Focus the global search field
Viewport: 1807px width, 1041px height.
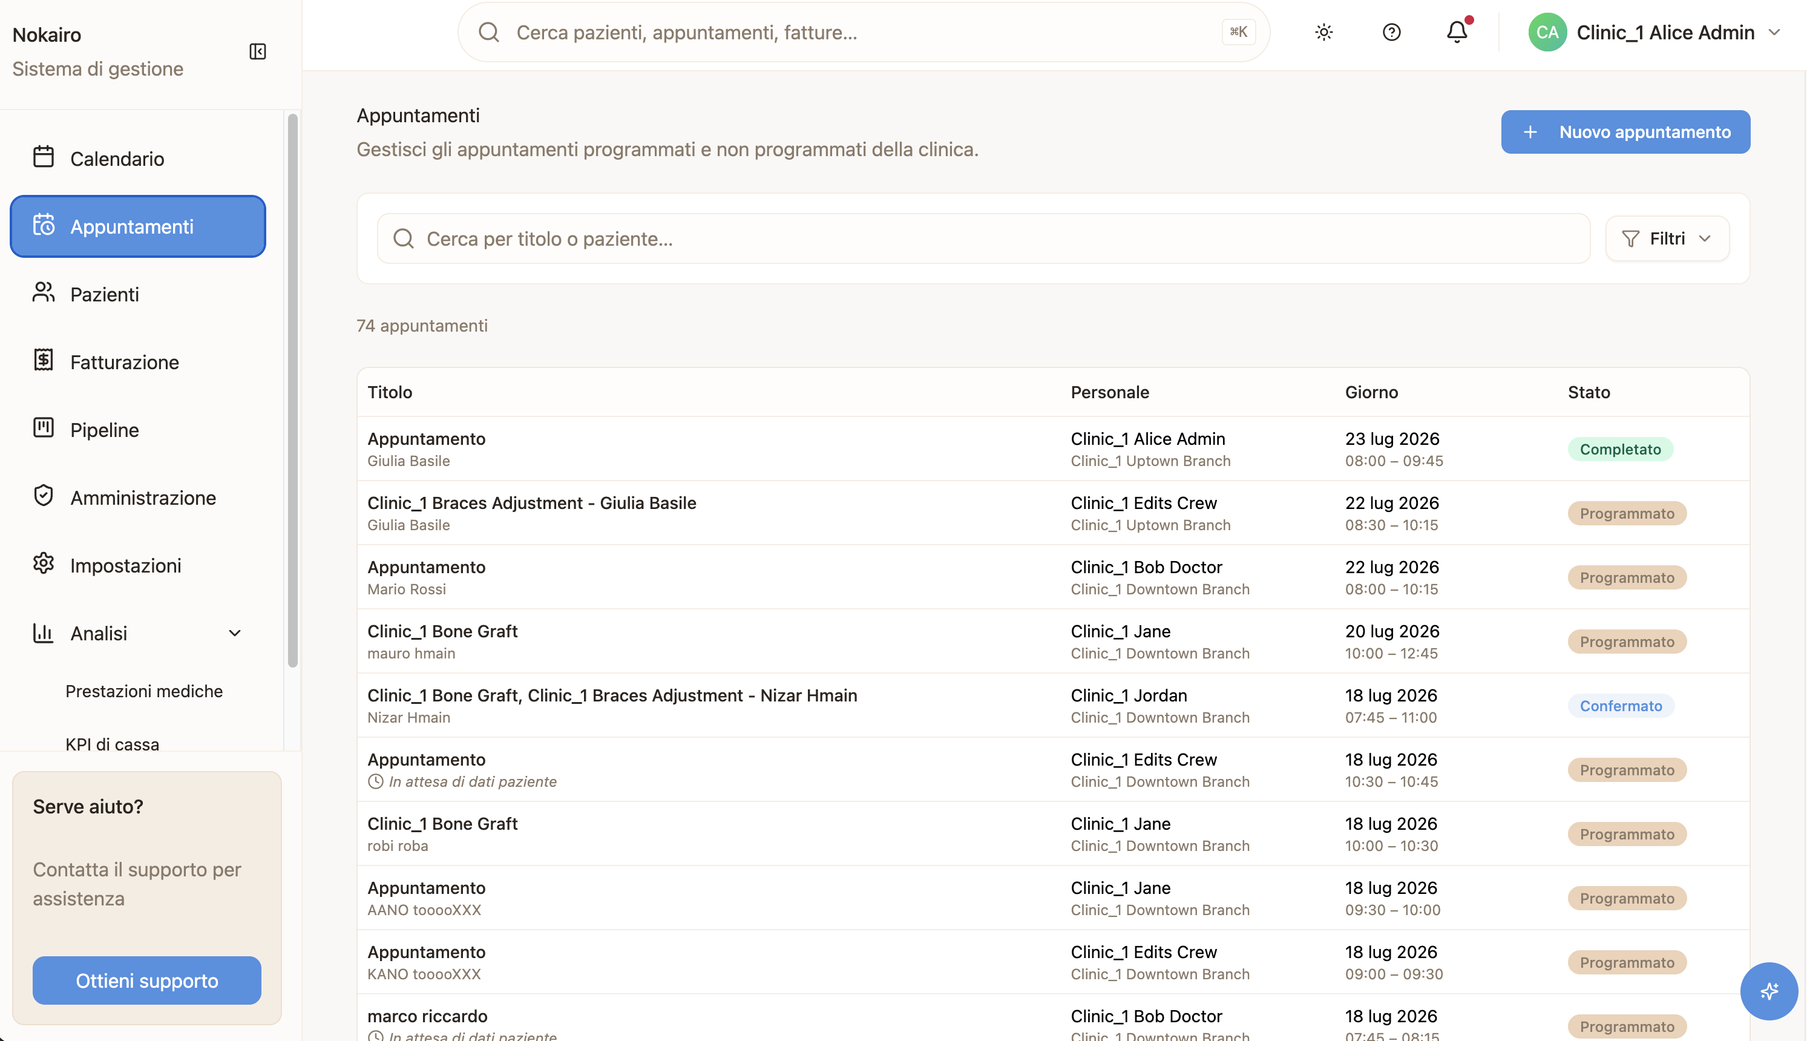click(864, 32)
